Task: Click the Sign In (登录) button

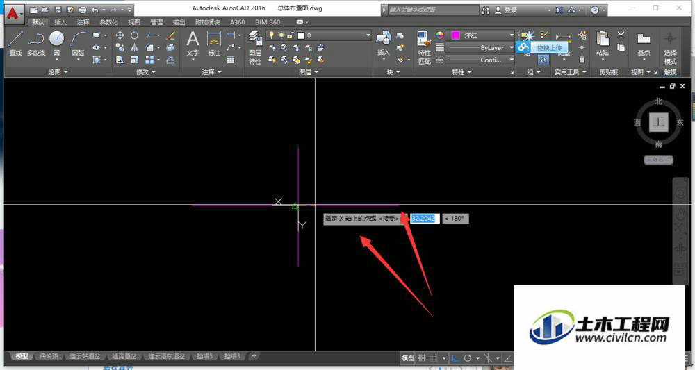Action: (506, 10)
